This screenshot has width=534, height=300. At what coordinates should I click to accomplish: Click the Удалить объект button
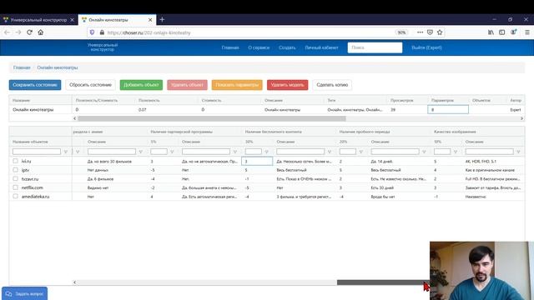[x=187, y=85]
